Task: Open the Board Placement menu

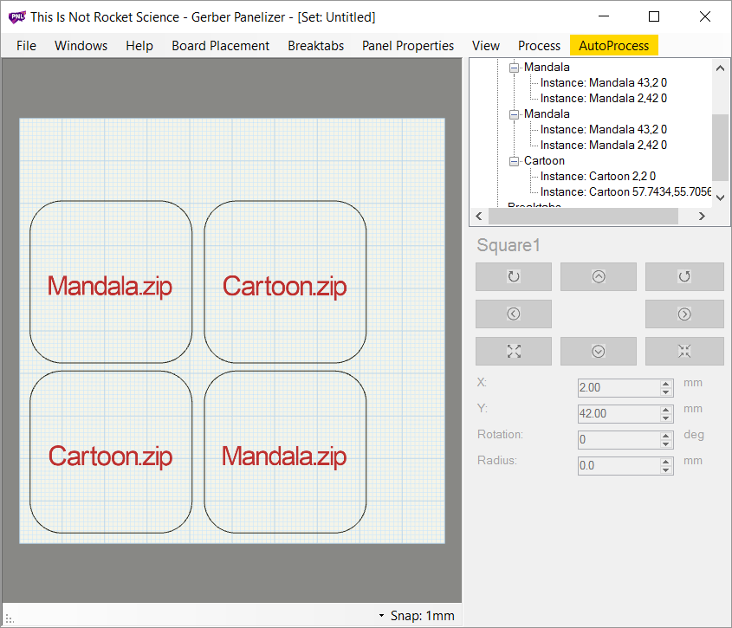Action: tap(220, 46)
